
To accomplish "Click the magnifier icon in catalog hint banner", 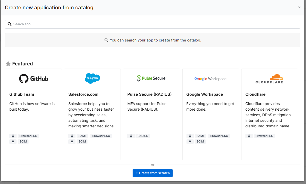I will (106, 40).
